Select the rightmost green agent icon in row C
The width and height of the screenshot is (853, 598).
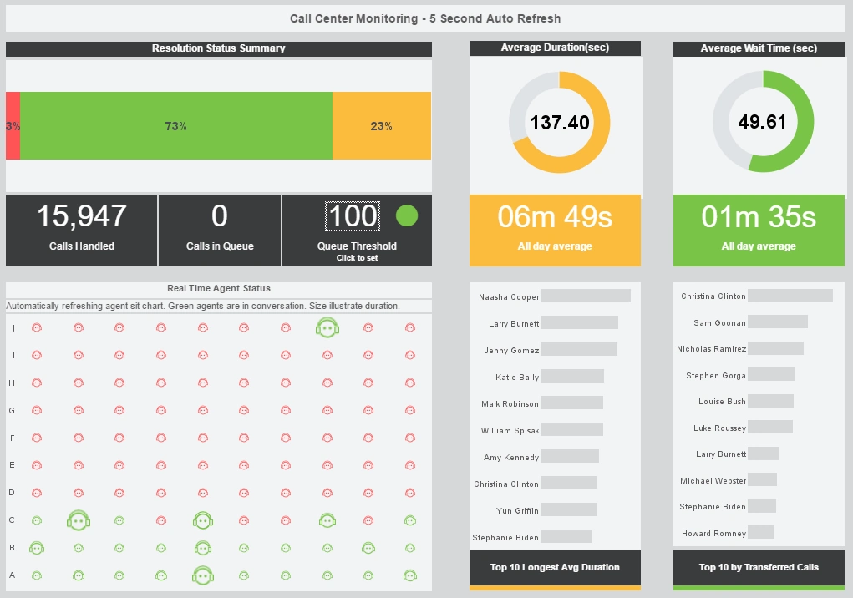[x=409, y=519]
